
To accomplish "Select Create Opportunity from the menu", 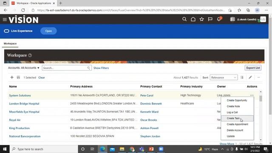I will click(237, 100).
